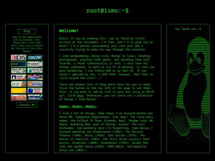Open the 'Linux Now!' penguin badge

pyautogui.click(x=18, y=78)
